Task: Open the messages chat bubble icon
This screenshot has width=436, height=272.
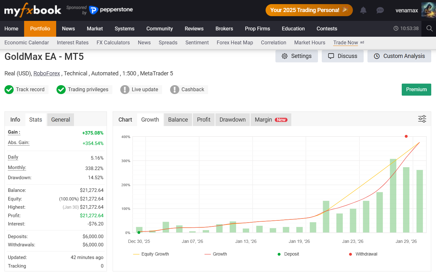Action: tap(380, 10)
